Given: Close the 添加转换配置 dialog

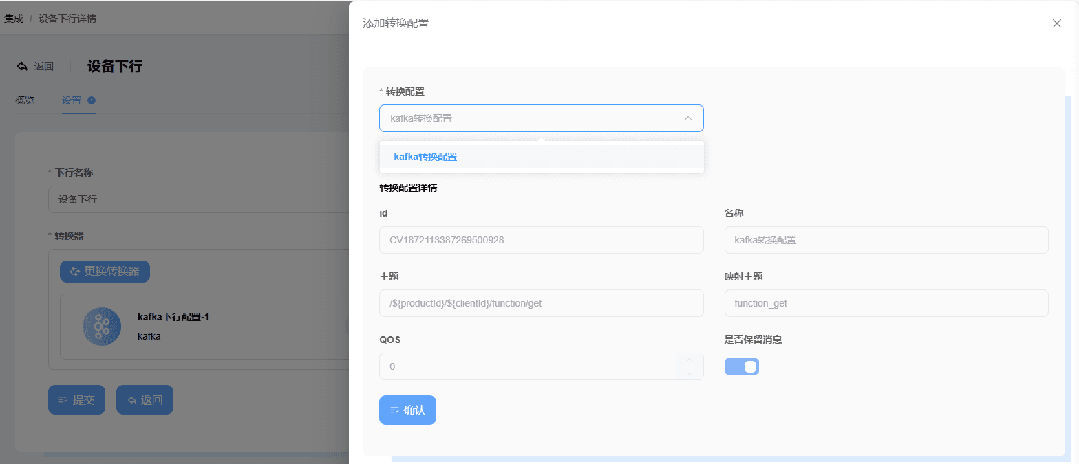Looking at the screenshot, I should point(1057,23).
